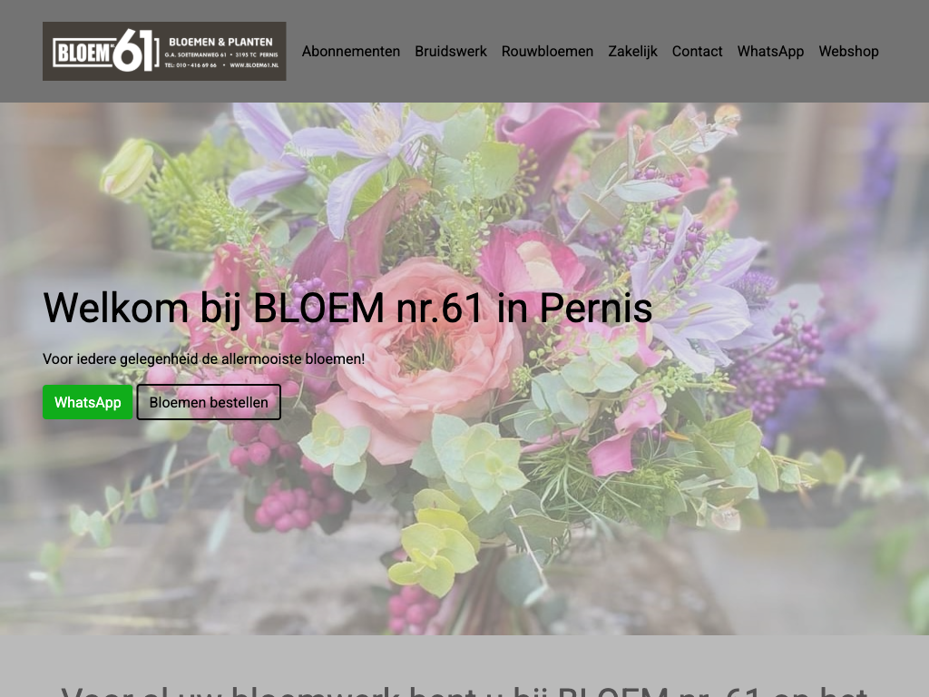Open Rouwbloemen in the navigation
929x697 pixels.
click(x=547, y=52)
